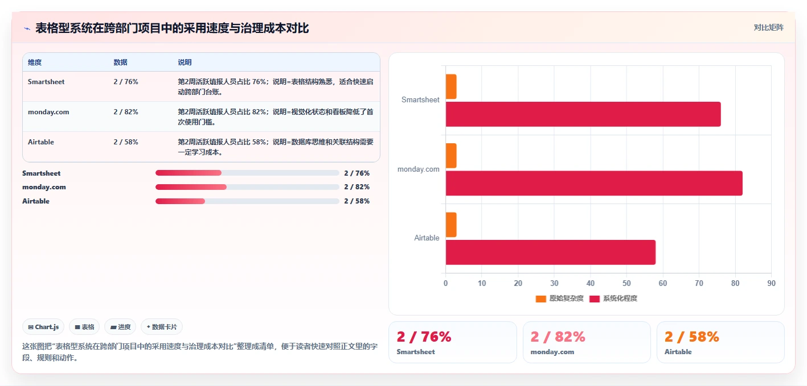Click the Smartsheet label in progress list
The width and height of the screenshot is (807, 386).
(41, 173)
